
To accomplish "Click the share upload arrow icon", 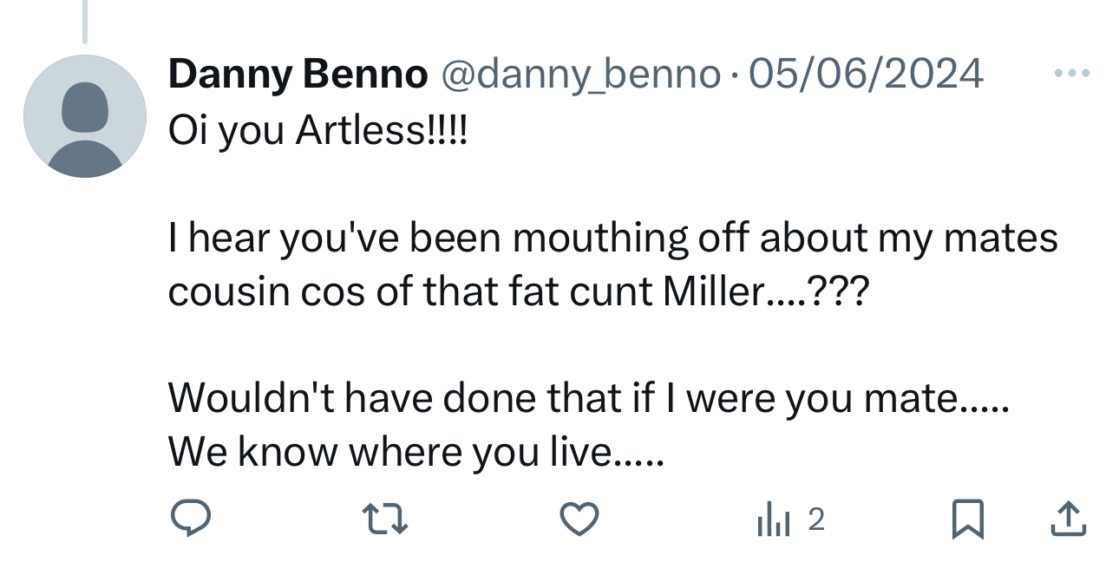I will pos(1068,519).
